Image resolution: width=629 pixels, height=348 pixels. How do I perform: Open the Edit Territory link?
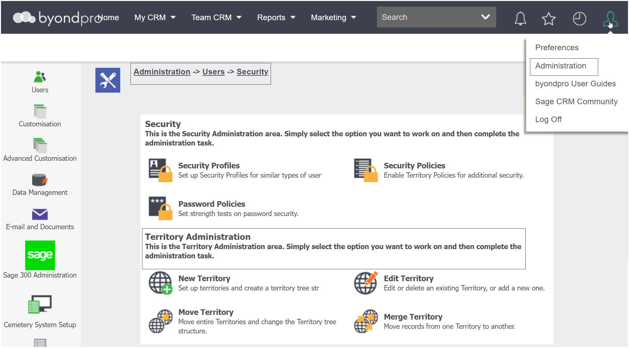click(408, 278)
